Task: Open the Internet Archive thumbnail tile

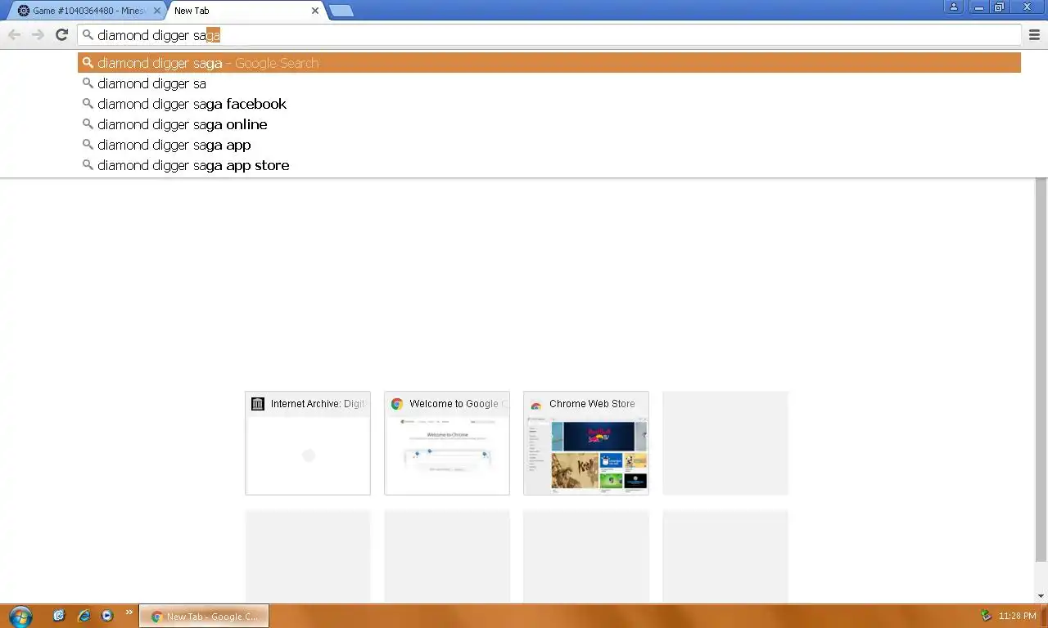Action: (308, 443)
